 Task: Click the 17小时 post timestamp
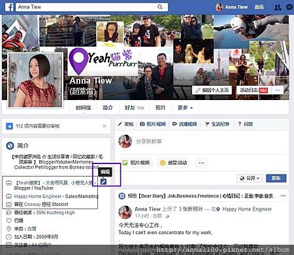point(142,216)
